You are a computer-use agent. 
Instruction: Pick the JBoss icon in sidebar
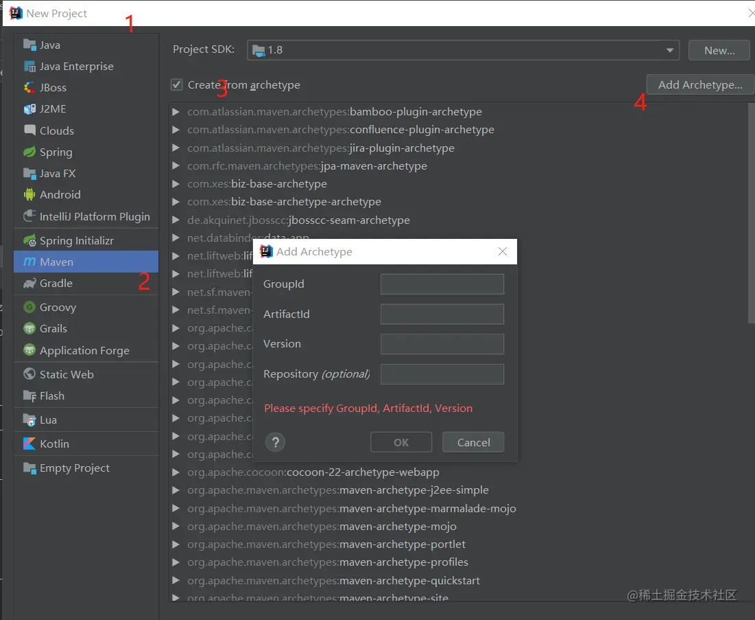(30, 87)
